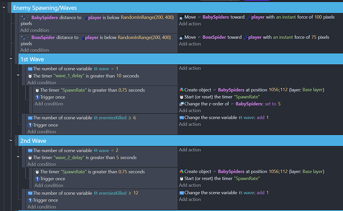Add action after z-order change to 5
Image resolution: width=343 pixels, height=211 pixels.
(190, 110)
